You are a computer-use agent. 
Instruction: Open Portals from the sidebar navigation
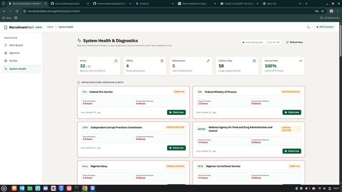coord(21,61)
